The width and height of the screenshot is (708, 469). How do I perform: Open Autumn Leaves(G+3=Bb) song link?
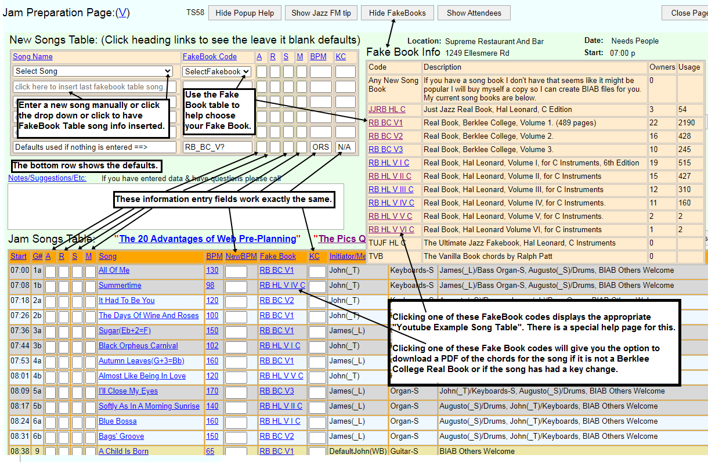click(142, 361)
